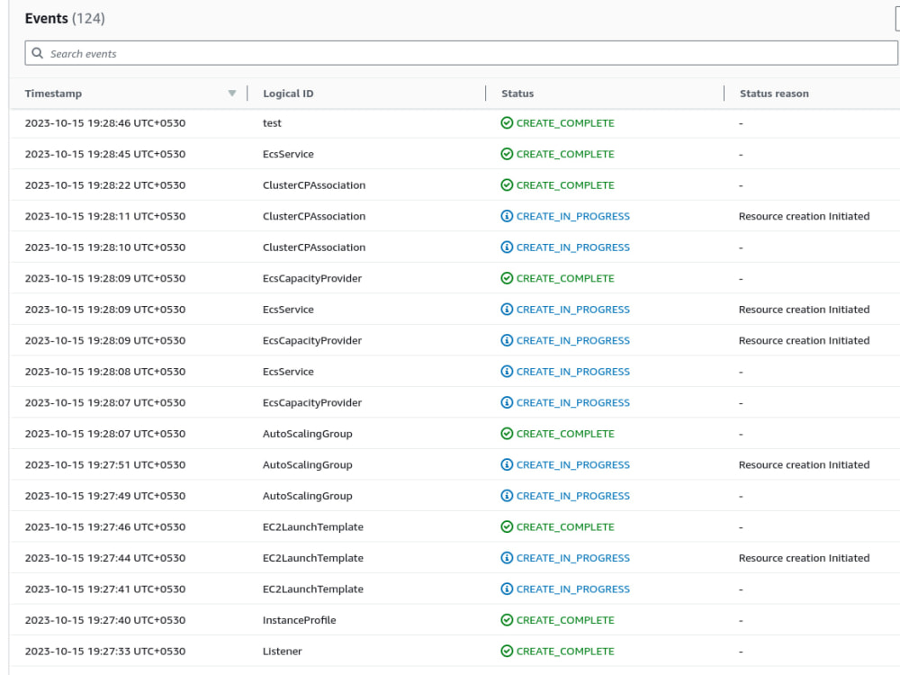Select the InstanceProfile logical ID cell

click(x=299, y=620)
